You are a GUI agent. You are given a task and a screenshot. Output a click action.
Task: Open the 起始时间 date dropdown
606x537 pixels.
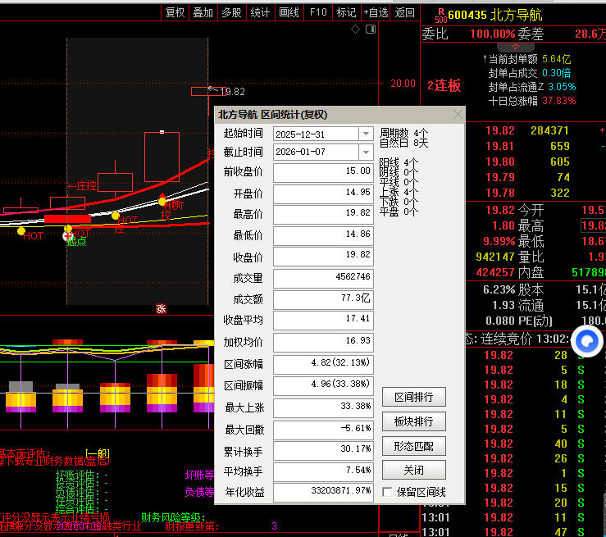(x=366, y=134)
